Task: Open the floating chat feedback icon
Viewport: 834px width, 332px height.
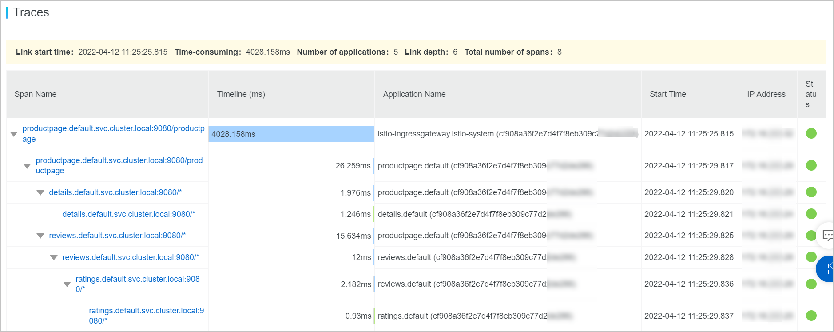Action: (827, 235)
